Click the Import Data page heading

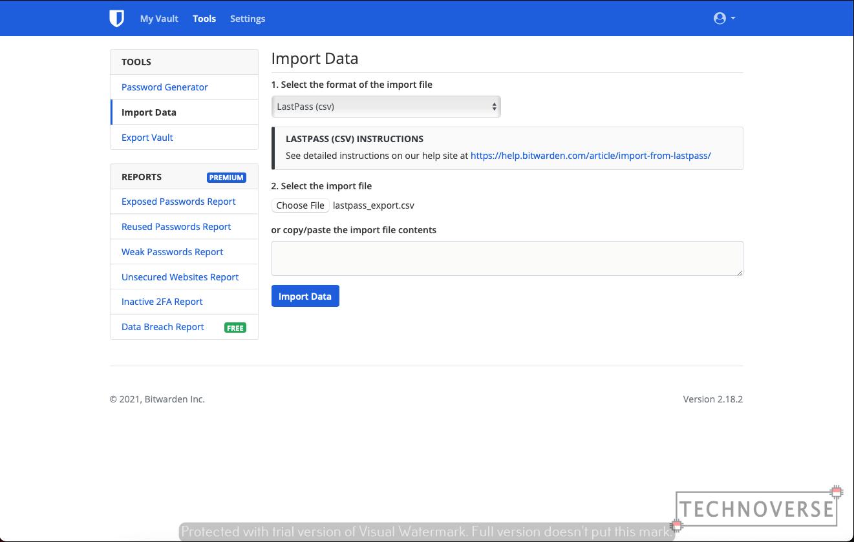(315, 59)
